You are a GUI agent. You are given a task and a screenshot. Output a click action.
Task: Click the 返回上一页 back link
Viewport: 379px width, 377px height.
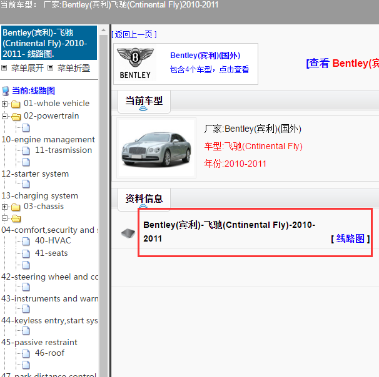134,34
